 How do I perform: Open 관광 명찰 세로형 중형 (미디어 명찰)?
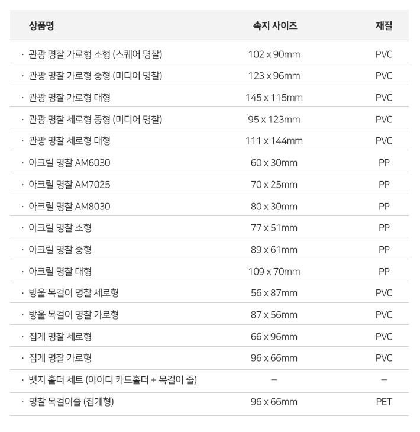95,120
